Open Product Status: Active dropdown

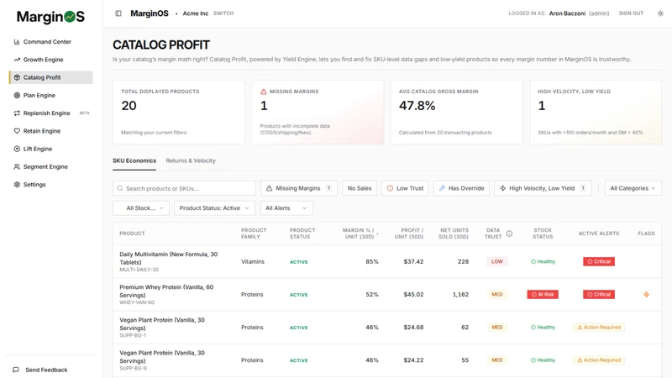(214, 208)
